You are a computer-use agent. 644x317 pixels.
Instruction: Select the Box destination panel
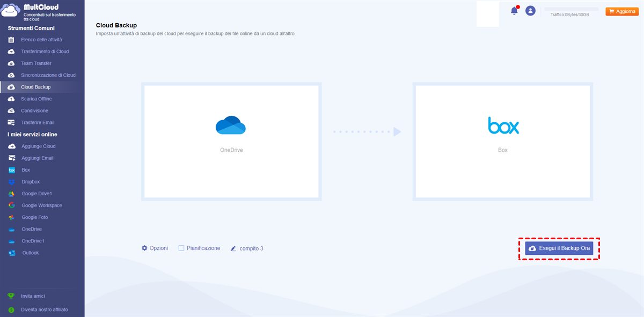[x=503, y=142]
